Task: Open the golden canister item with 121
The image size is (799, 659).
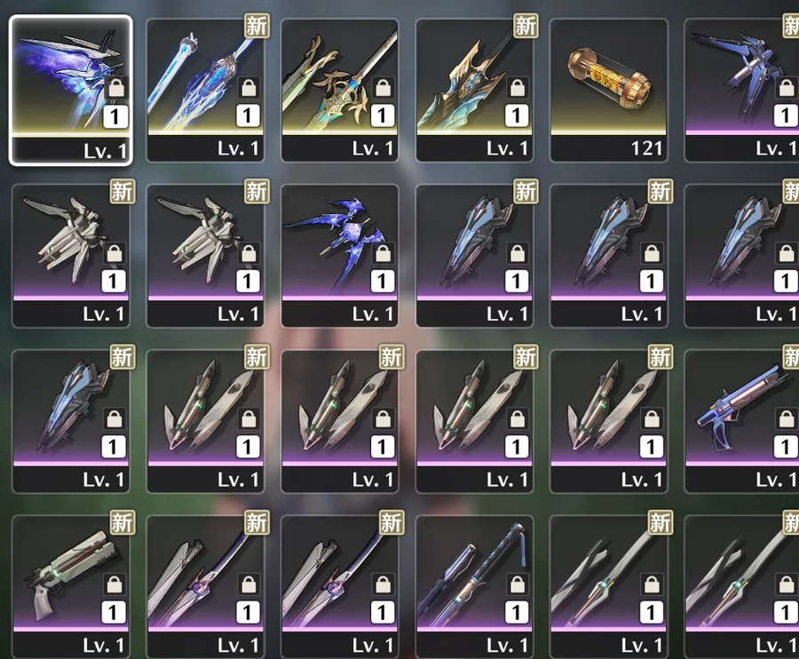Action: [609, 91]
